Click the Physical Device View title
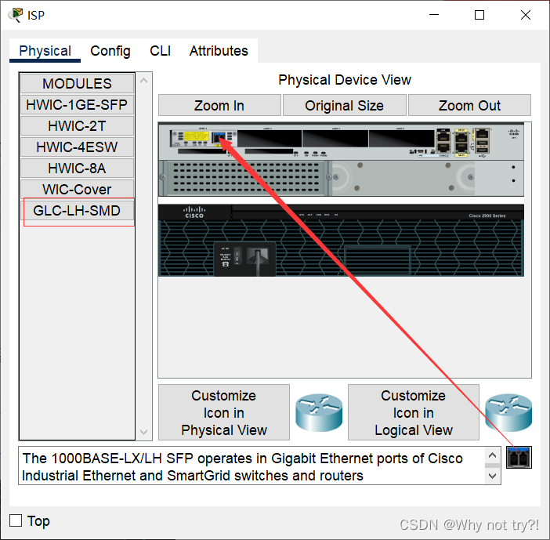This screenshot has width=550, height=540. (x=345, y=80)
